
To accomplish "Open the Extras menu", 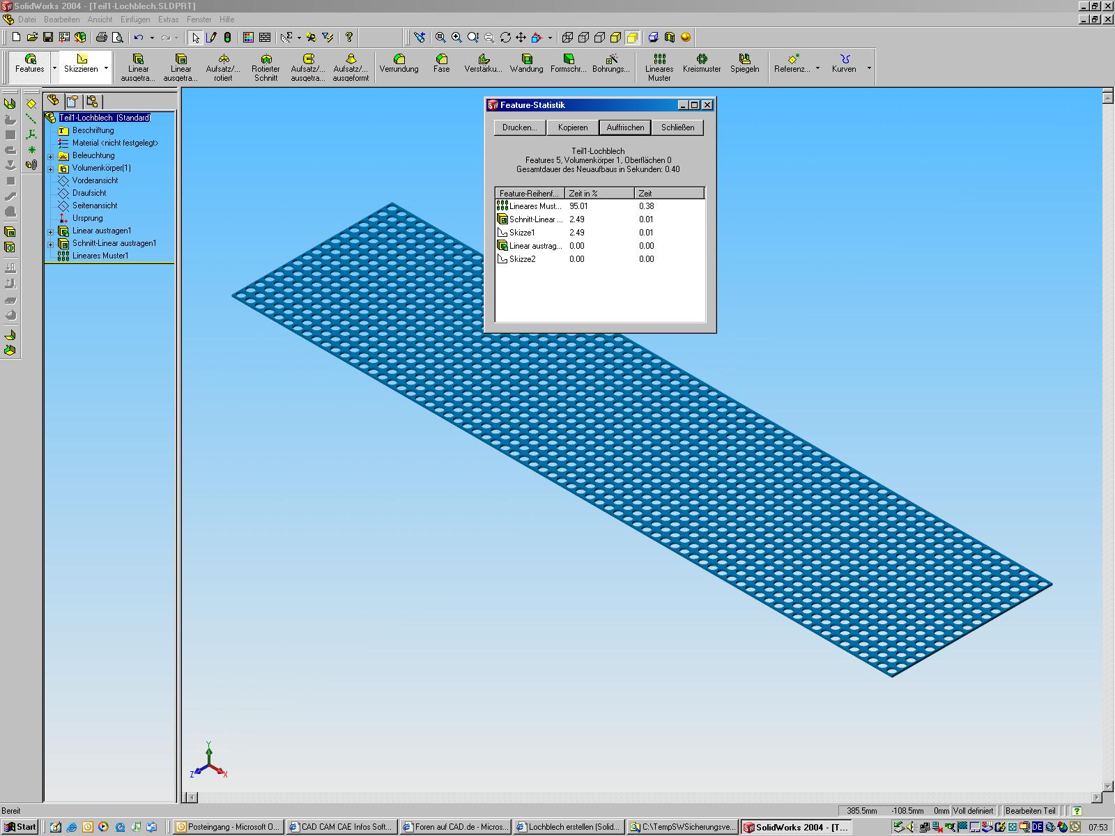I will pos(168,20).
